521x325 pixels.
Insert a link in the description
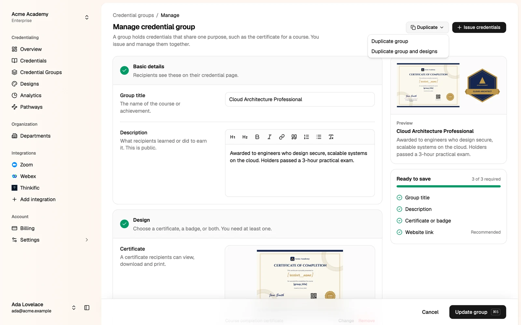pos(282,137)
